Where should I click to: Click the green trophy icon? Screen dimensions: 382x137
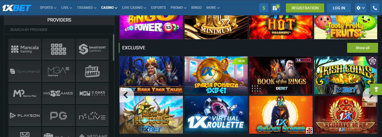[x=376, y=89]
